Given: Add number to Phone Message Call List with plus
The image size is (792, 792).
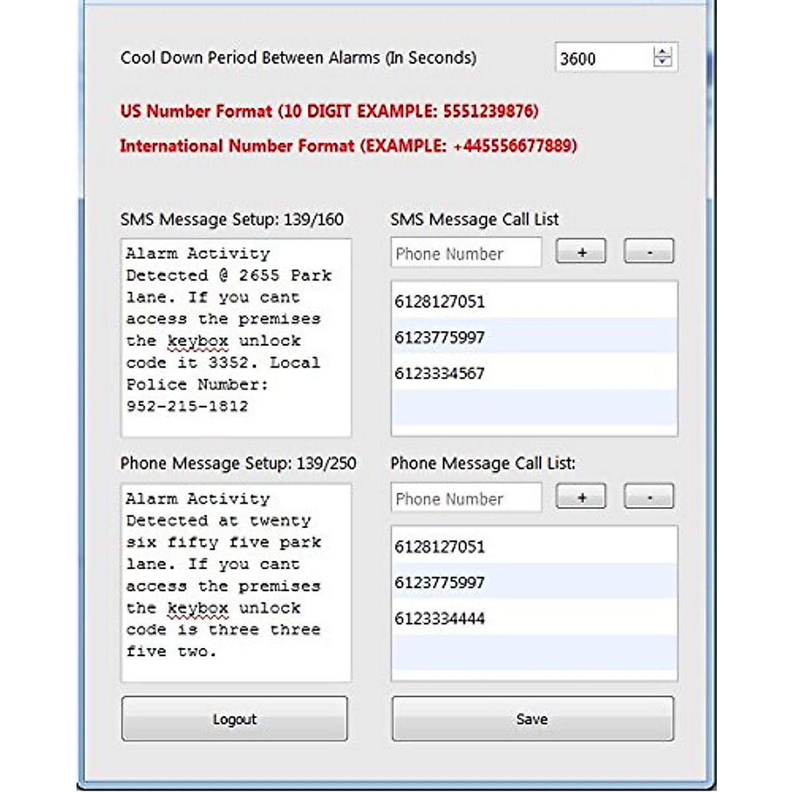Looking at the screenshot, I should point(581,497).
